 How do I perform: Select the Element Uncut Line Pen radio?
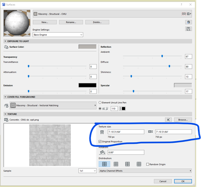100,103
